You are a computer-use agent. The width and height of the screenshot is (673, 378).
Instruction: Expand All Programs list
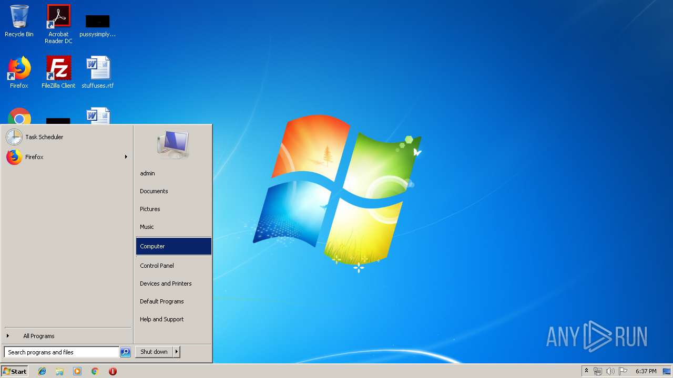(67, 336)
